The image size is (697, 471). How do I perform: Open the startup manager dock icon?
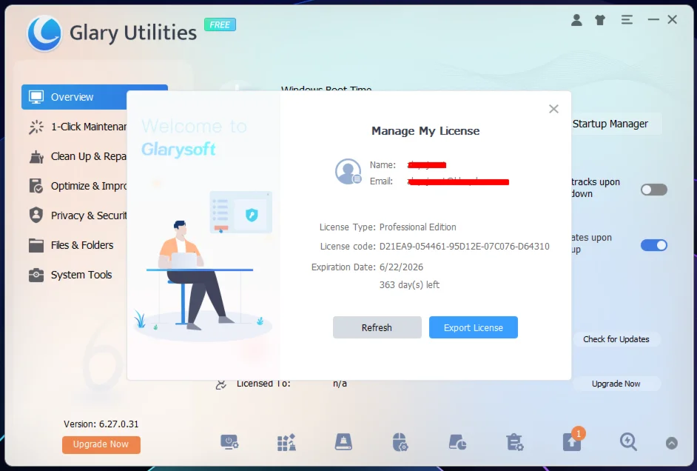tap(229, 442)
